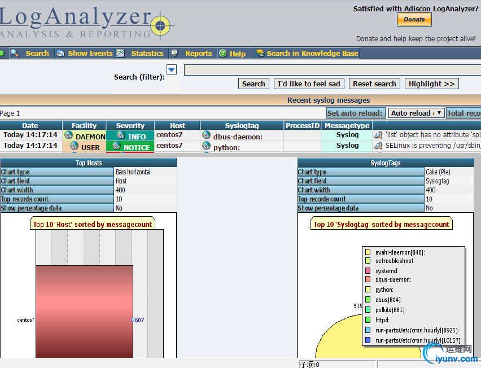Sort by the ProcessID column header

(x=303, y=125)
